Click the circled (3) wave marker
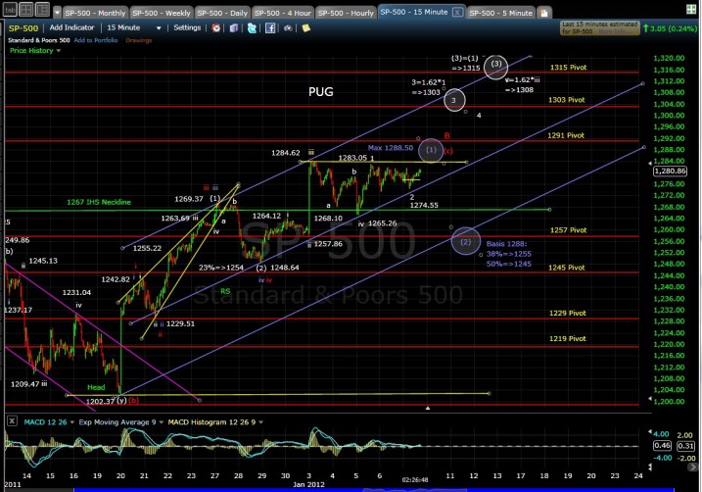The image size is (702, 492). tap(496, 67)
